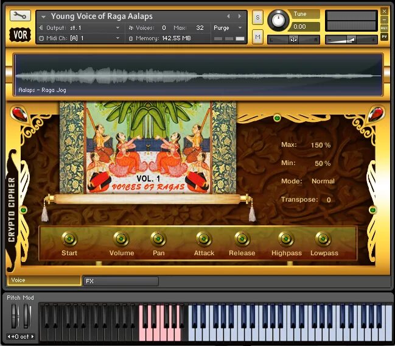Screen dimensions: 395x346
Task: Click the Voices of Ragas Vol. 1 artwork
Action: click(148, 147)
